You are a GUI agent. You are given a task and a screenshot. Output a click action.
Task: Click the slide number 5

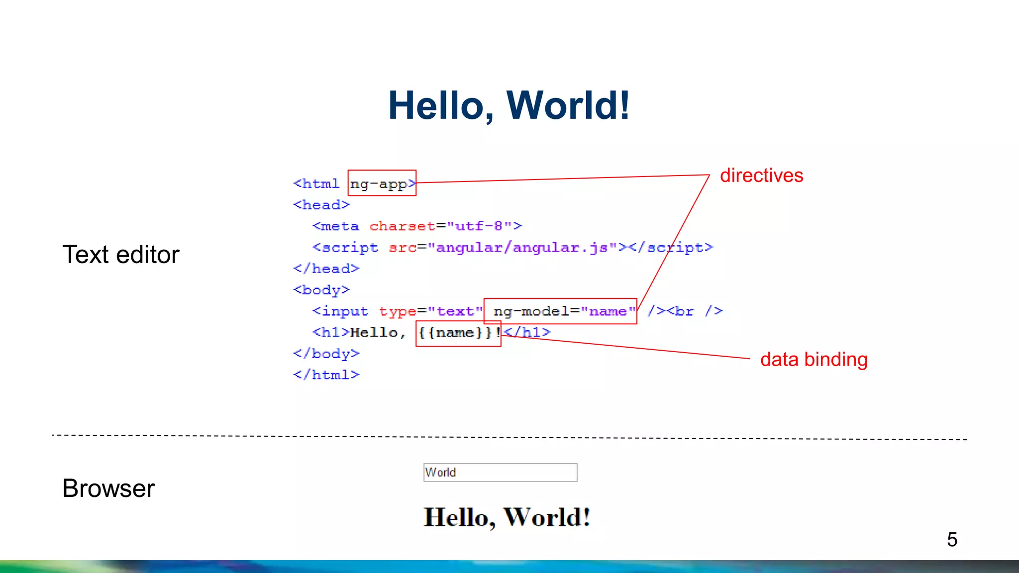pyautogui.click(x=952, y=540)
